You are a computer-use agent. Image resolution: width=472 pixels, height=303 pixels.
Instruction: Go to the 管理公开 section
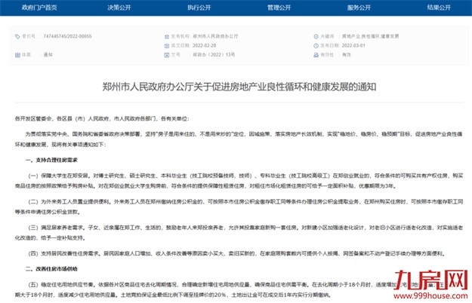click(x=279, y=8)
